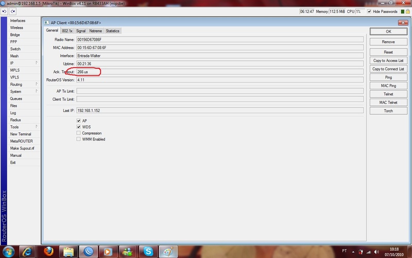Enable the Compression checkbox
This screenshot has width=412, height=258.
[78, 133]
